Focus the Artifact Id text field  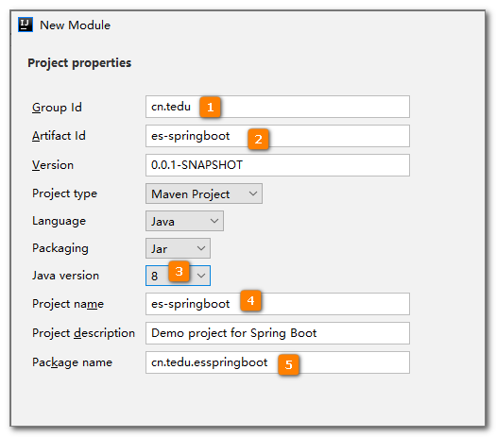pos(278,136)
